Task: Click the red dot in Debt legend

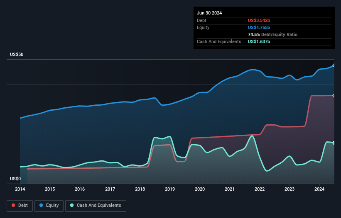Action: 13,205
